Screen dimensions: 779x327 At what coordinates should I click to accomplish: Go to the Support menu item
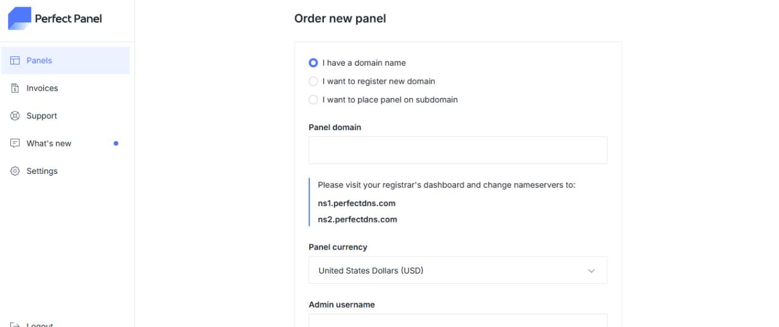41,116
